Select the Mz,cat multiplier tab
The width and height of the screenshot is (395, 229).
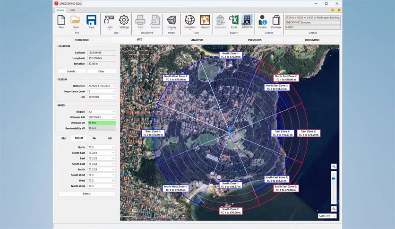click(79, 138)
